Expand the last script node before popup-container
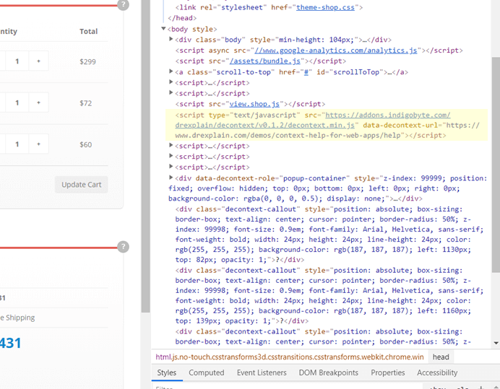 171,166
